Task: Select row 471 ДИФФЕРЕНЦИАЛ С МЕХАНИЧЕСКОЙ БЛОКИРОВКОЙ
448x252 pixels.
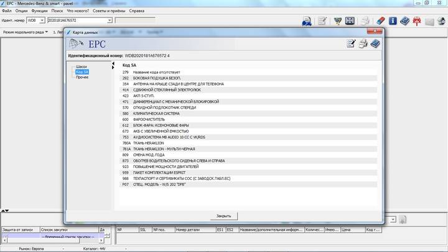Action: pyautogui.click(x=248, y=101)
